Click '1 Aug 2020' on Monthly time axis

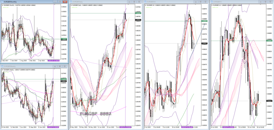pos(24,60)
